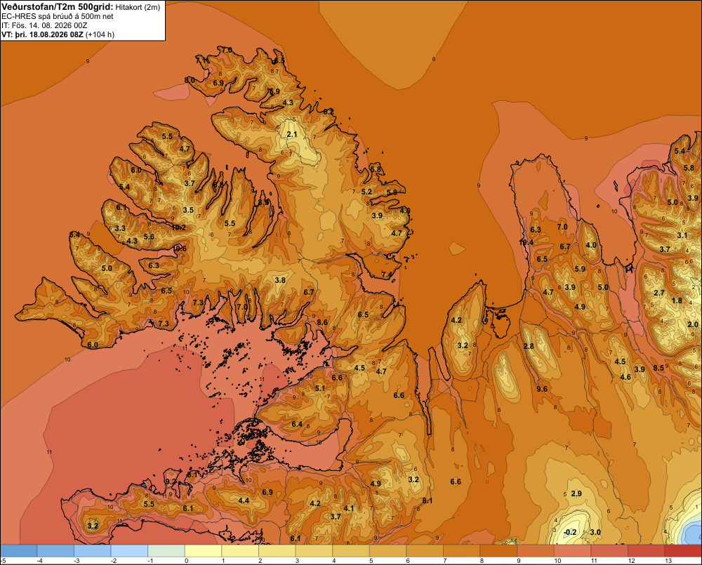This screenshot has width=702, height=565.
Task: Select legend swatch between 8 and 9
Action: pos(498,551)
